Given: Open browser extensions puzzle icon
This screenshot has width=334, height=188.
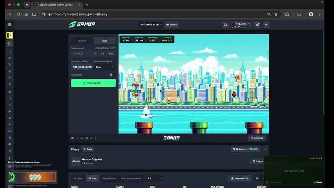Looking at the screenshot, I should (287, 14).
